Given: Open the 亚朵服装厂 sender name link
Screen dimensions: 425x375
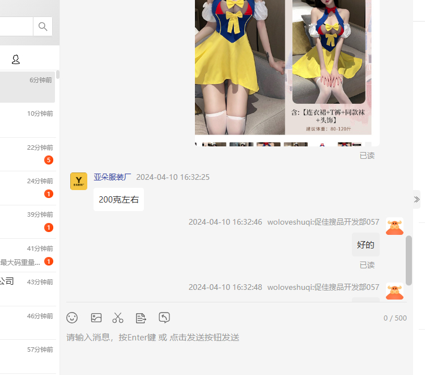Looking at the screenshot, I should coord(113,177).
